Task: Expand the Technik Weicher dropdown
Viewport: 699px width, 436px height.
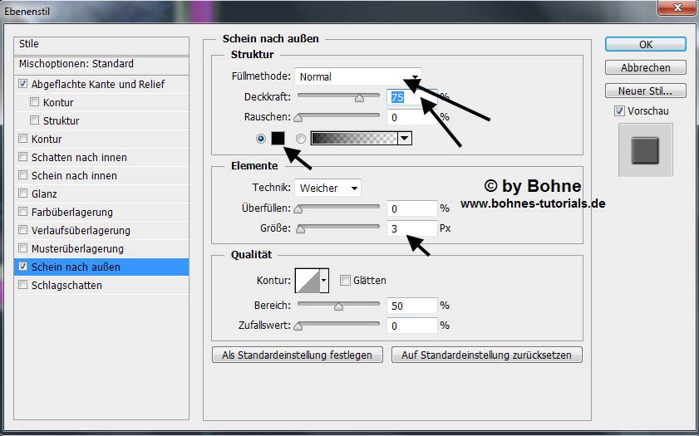Action: (328, 189)
